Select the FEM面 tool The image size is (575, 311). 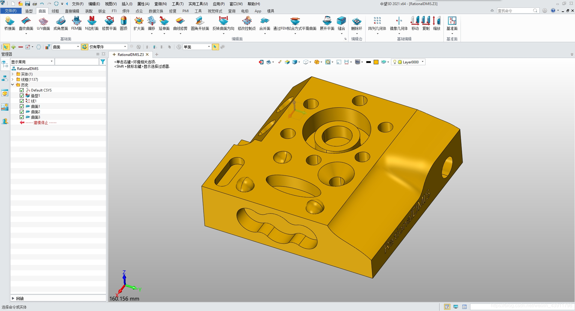tap(76, 23)
